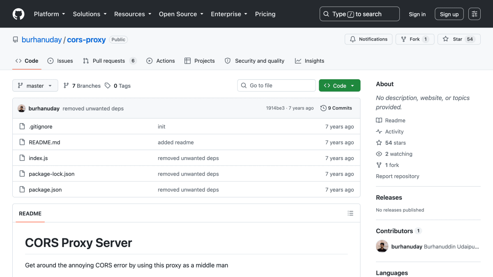Screen dimensions: 493x277
Task: Click Sign in
Action: pos(417,14)
